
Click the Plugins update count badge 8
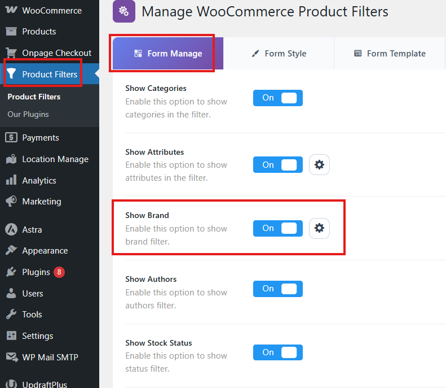59,272
